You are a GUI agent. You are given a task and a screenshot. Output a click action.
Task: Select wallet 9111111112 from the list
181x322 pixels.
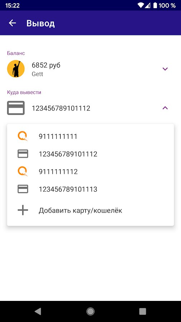coord(90,171)
